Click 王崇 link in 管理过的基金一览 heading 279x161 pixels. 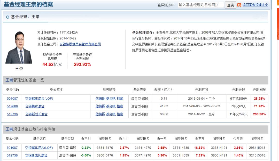click(x=9, y=80)
